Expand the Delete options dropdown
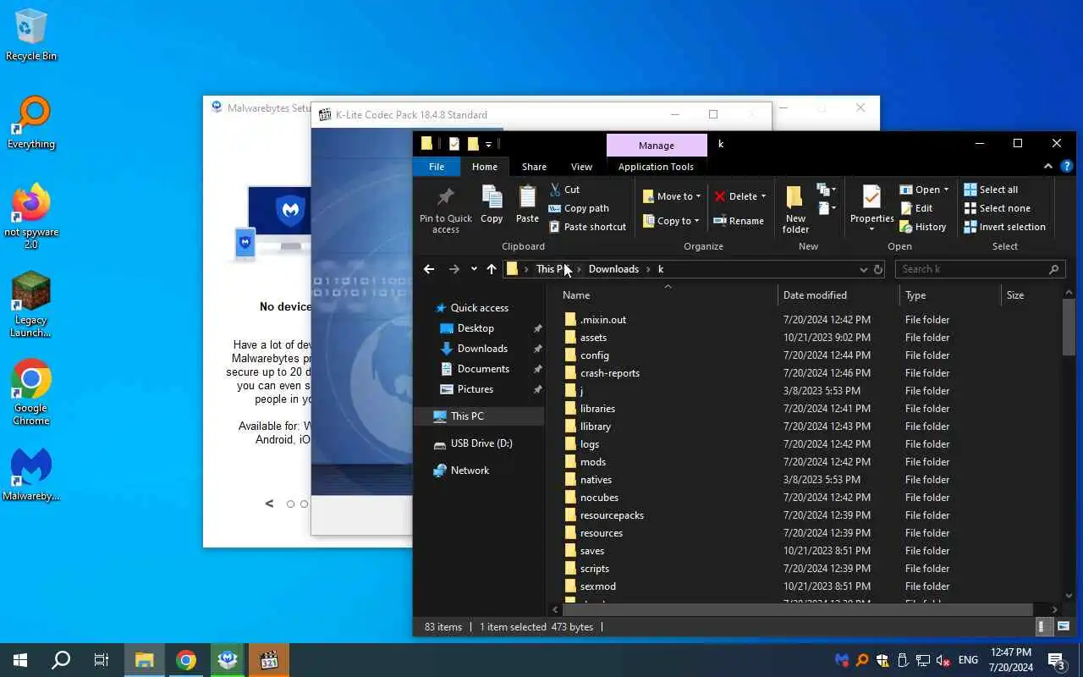1083x677 pixels. coord(763,196)
